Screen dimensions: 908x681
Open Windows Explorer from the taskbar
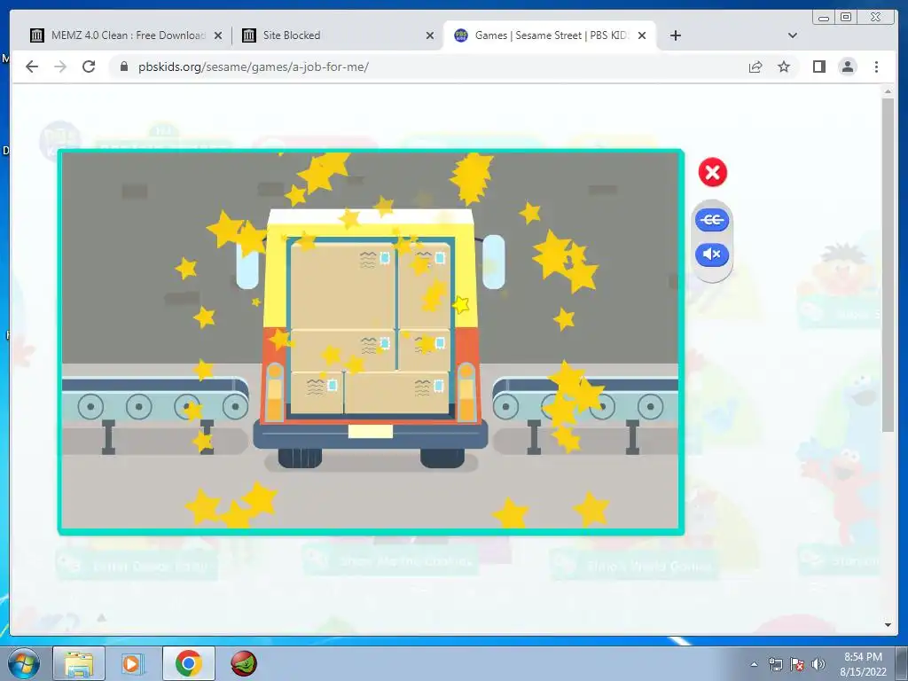tap(79, 663)
